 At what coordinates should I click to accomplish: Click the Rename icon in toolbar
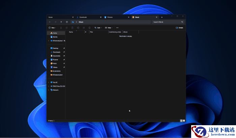78,28
